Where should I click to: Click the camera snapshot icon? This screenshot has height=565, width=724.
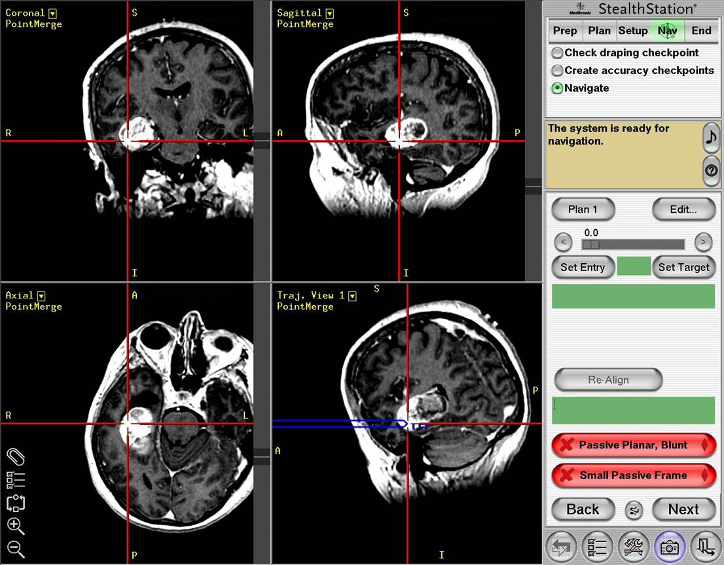(669, 547)
